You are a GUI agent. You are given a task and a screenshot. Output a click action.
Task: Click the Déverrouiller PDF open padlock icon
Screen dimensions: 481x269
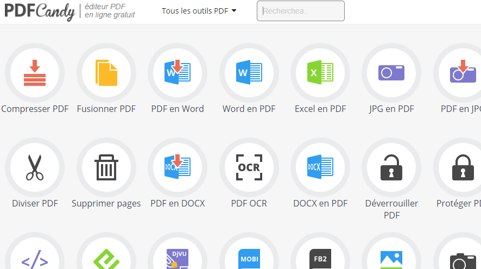click(x=391, y=167)
